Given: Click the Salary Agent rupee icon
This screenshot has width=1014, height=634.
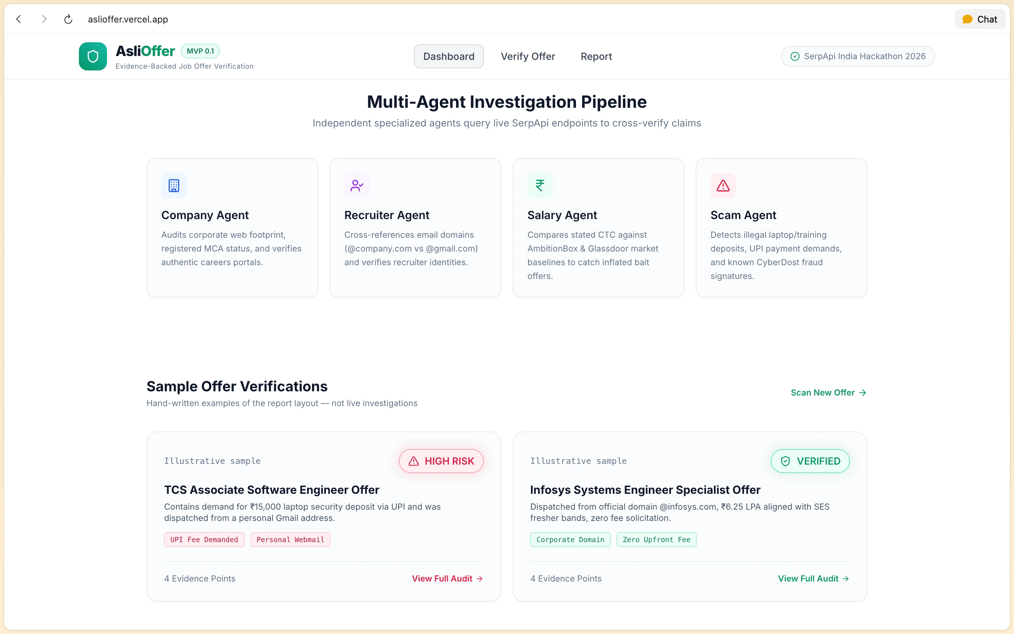Looking at the screenshot, I should coord(540,185).
